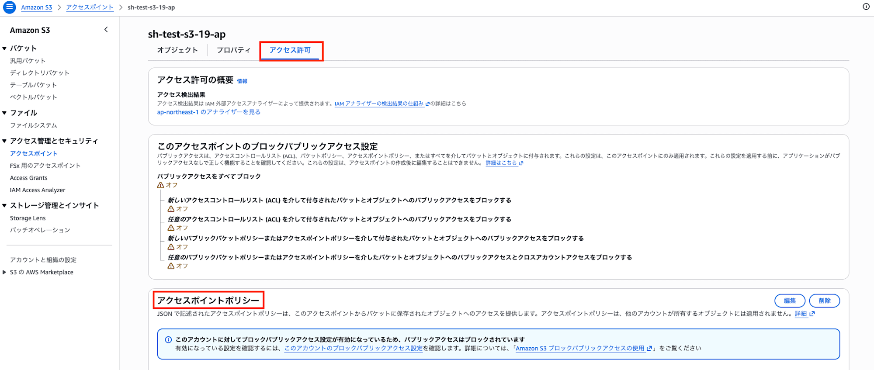Click warning icon under パブリックアクセスをすべてブロック
The image size is (874, 370).
(160, 185)
